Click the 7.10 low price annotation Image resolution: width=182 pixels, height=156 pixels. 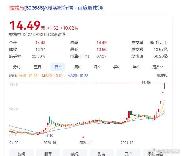(50, 135)
